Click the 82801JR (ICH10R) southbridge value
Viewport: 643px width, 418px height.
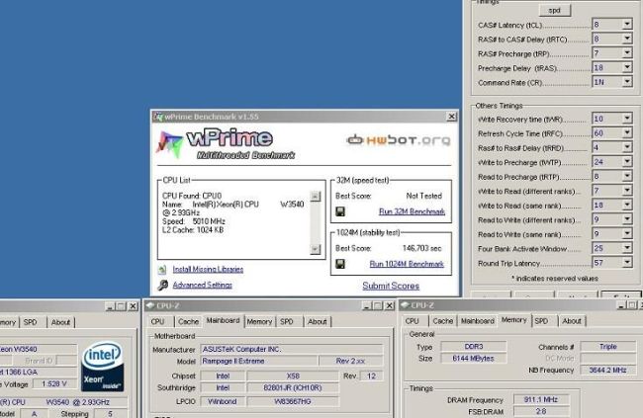293,387
